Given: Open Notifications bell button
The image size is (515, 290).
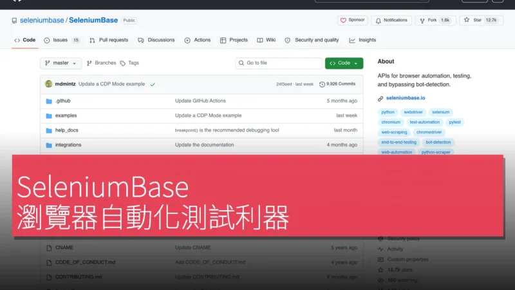Looking at the screenshot, I should (x=391, y=21).
